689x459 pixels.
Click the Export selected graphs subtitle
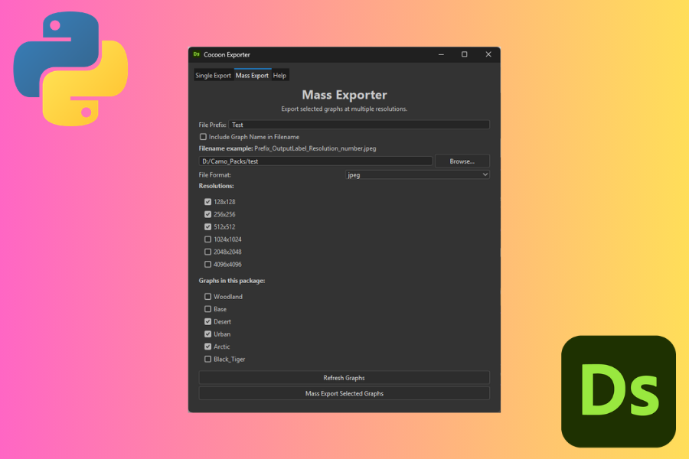(x=344, y=109)
